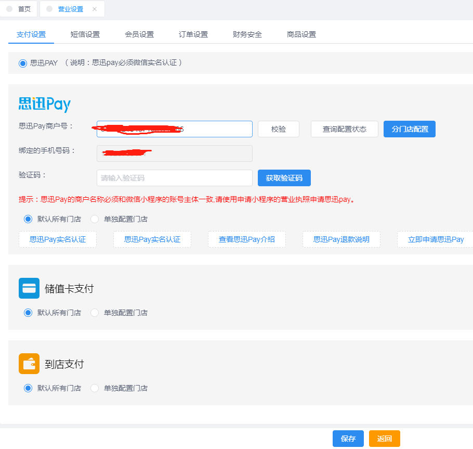Open the 支付设置 tab

click(31, 34)
